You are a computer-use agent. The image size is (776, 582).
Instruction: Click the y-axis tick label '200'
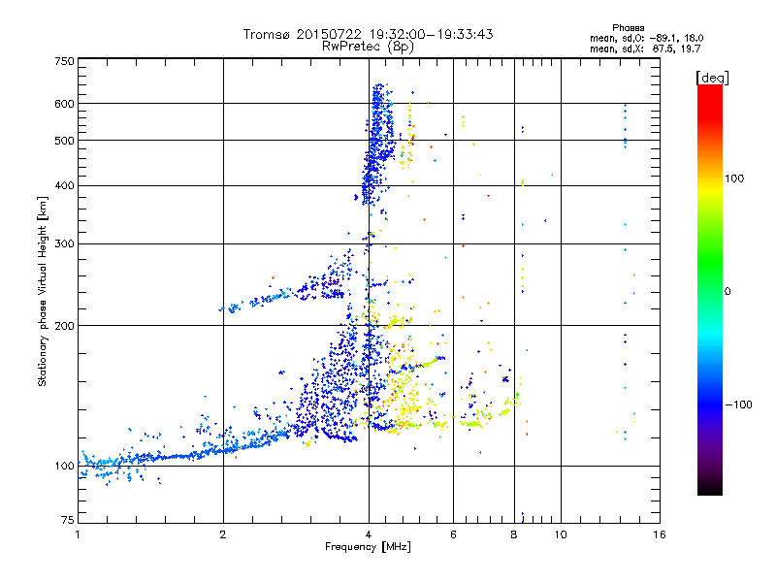(64, 326)
